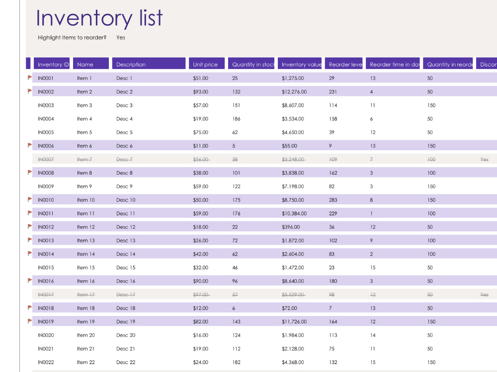Click the red flag icon beside IN0010

tap(30, 199)
